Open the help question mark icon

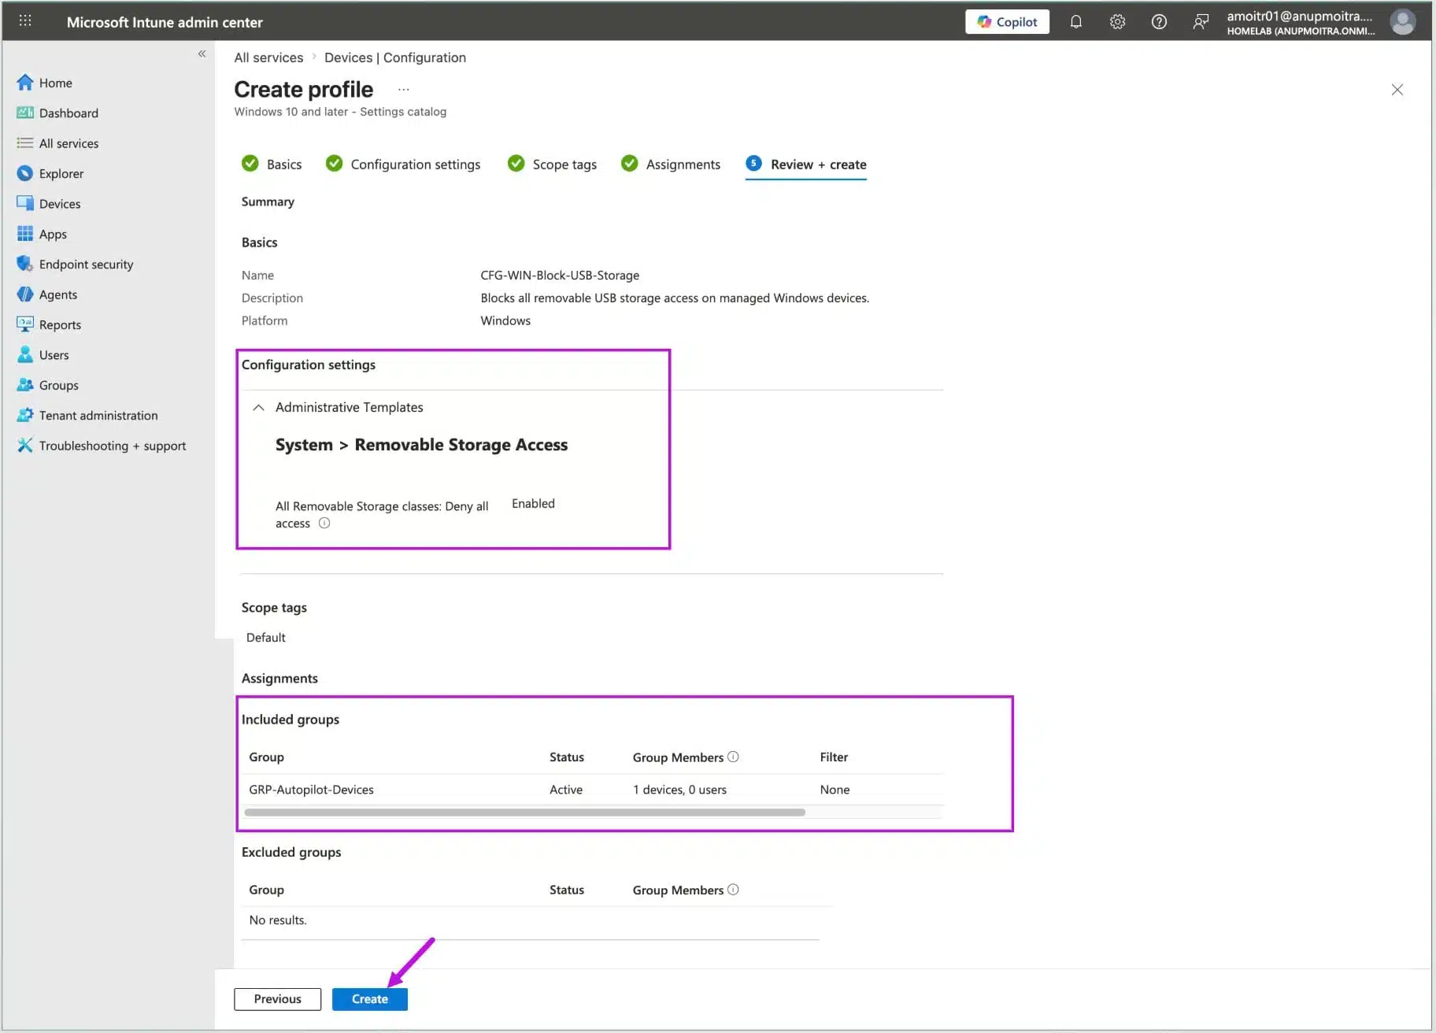click(x=1159, y=22)
